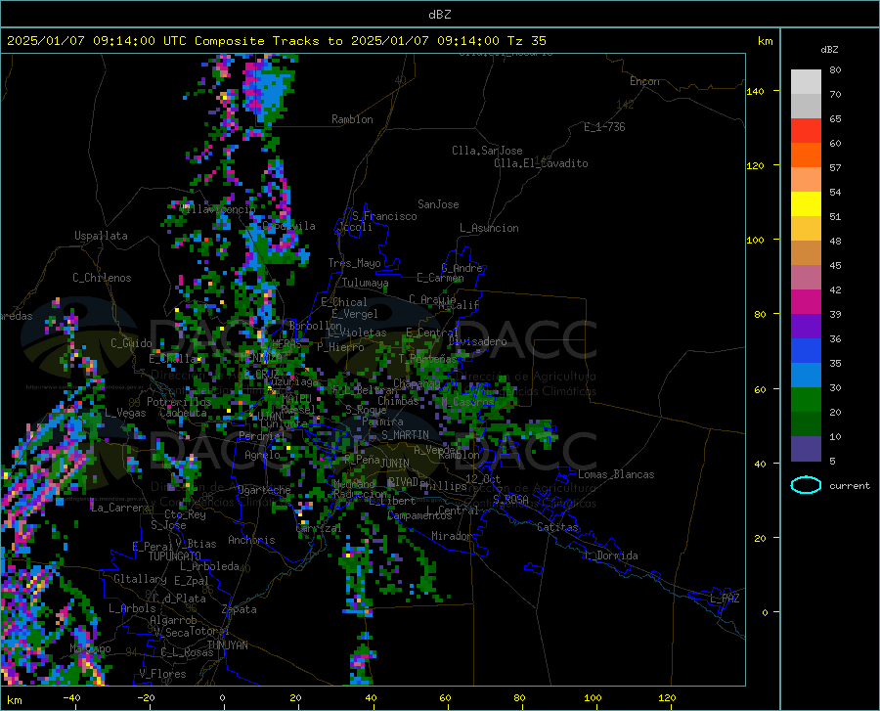
Task: Click the 'S_MARTIN' city label
Action: pyautogui.click(x=405, y=435)
